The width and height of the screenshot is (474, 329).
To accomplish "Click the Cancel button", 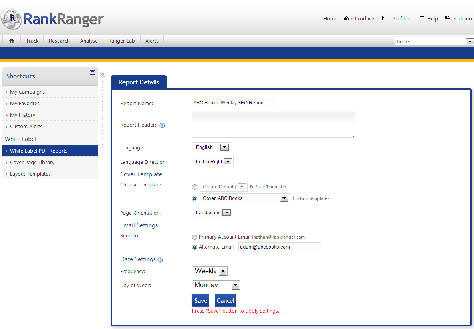I will [x=225, y=301].
